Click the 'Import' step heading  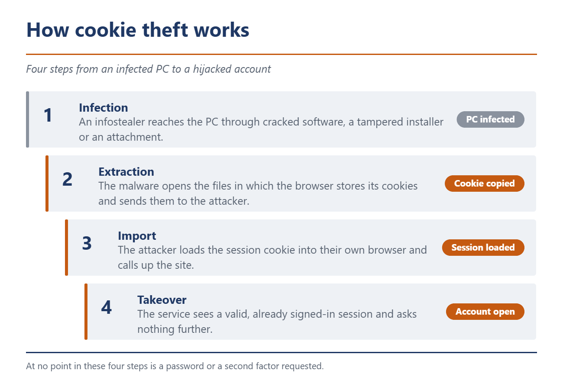(x=137, y=236)
